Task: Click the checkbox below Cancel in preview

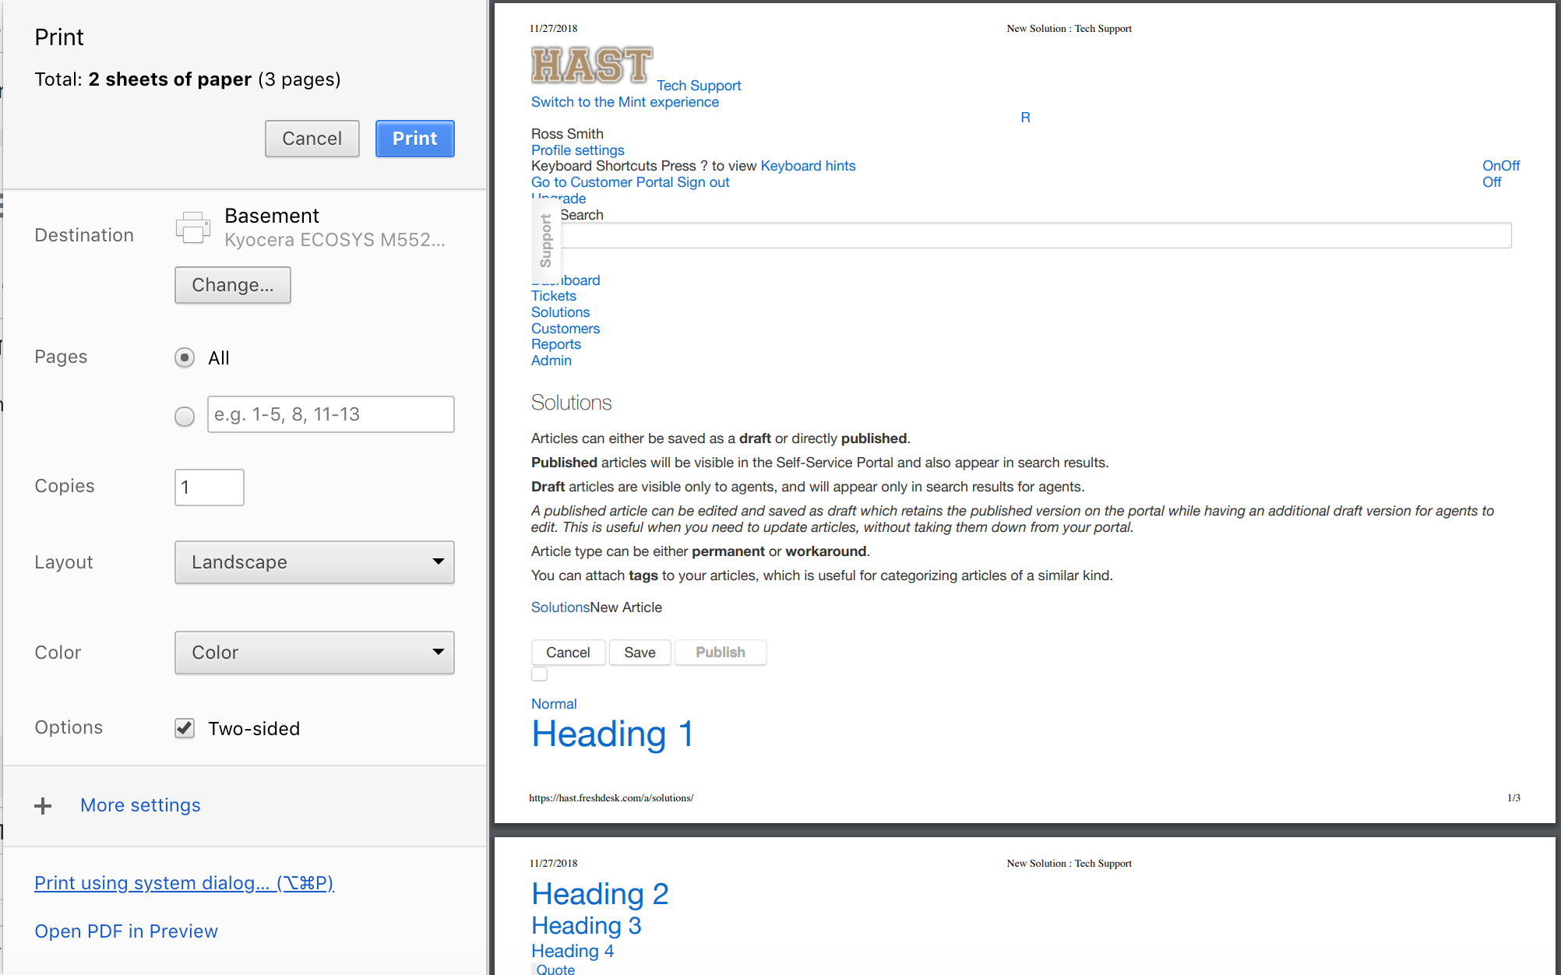Action: coord(539,674)
